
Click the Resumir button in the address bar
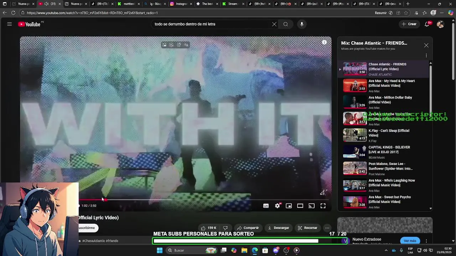pos(381,13)
